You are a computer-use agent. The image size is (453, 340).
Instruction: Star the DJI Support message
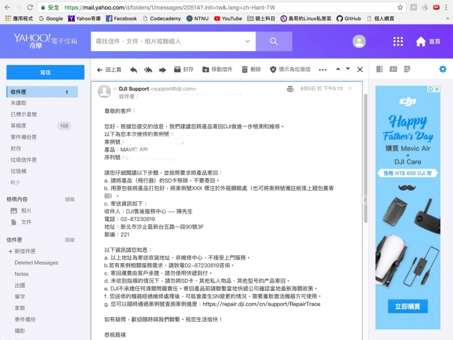pos(350,89)
